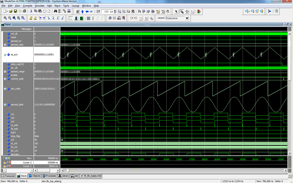Click the Zoom Out magnifier icon
This screenshot has height=183, width=293.
[x=10, y=18]
